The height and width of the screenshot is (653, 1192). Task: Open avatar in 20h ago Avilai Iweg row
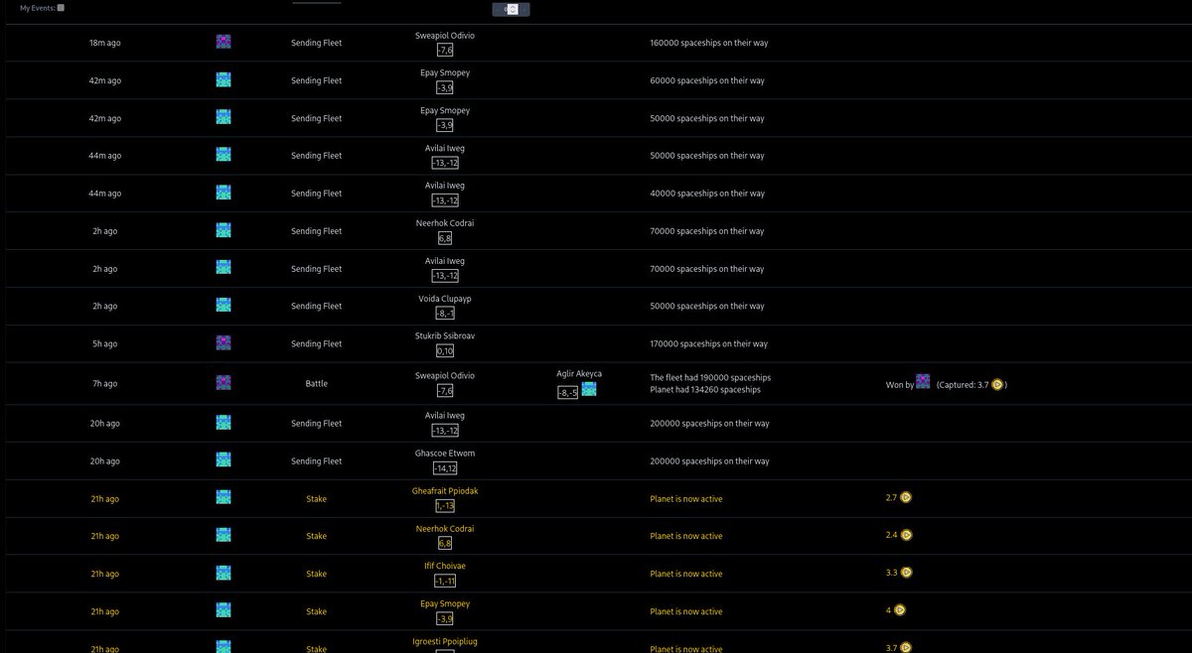pyautogui.click(x=223, y=423)
